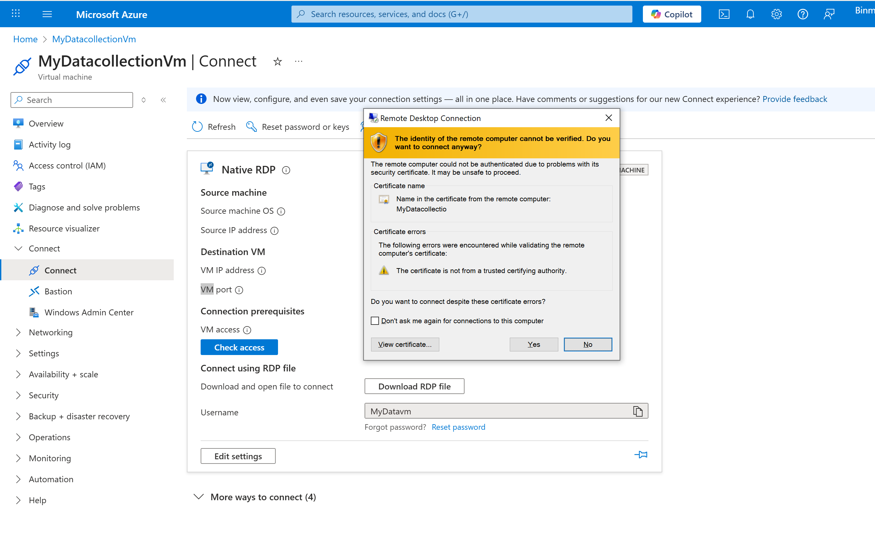
Task: Pin the Native RDP card
Action: [641, 454]
